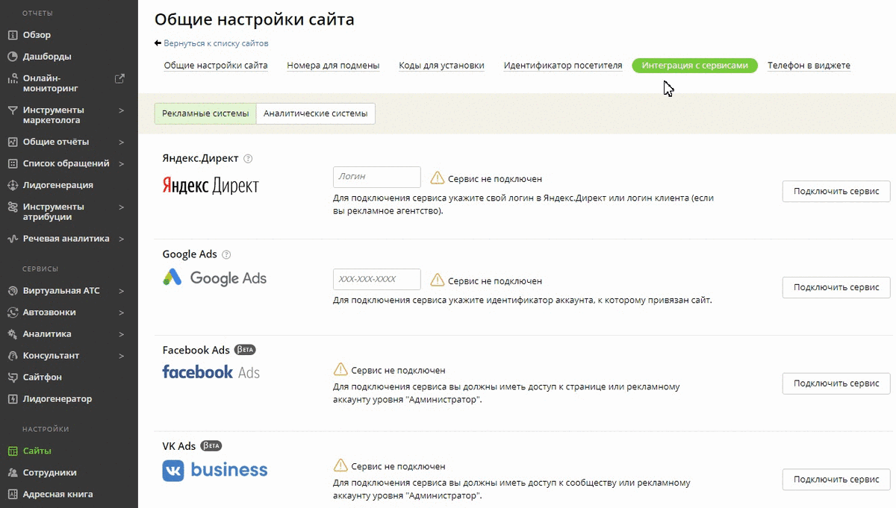Open help tooltip next to Google Ads
This screenshot has height=508, width=896.
point(227,254)
